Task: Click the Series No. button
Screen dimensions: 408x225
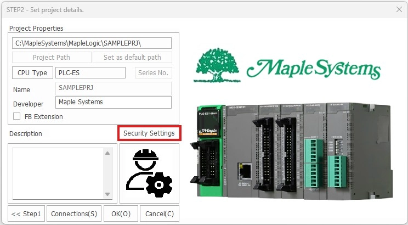Action: [x=153, y=72]
